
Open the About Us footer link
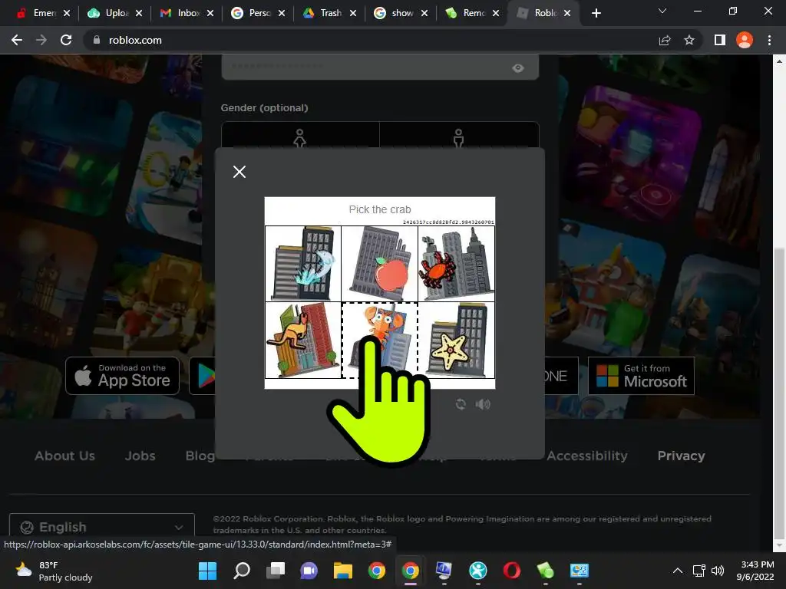point(64,456)
